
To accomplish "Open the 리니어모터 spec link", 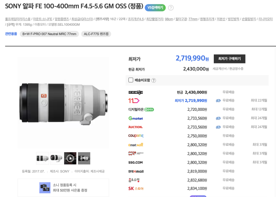I will 265,19.
